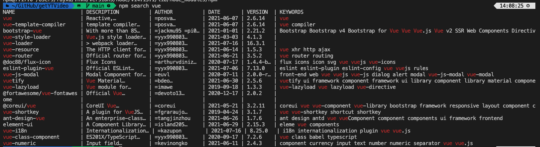The width and height of the screenshot is (540, 147).
Task: Click the folder icon in the prompt
Action: coord(7,6)
